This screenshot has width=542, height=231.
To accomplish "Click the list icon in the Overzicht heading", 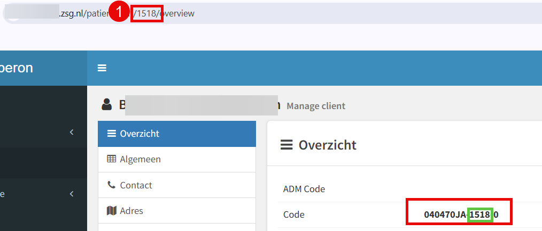I will pyautogui.click(x=286, y=145).
